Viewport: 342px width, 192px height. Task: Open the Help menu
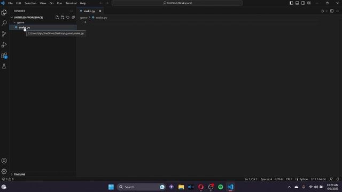[83, 3]
